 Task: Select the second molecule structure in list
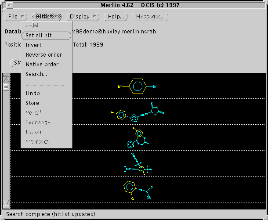(x=138, y=112)
